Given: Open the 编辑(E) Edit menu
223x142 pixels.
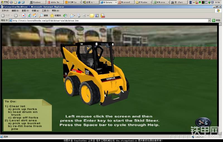Looking at the screenshot, I should 15,11.
